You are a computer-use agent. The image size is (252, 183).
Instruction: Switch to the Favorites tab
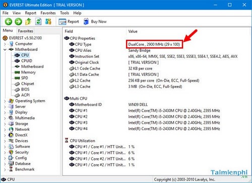25,31
